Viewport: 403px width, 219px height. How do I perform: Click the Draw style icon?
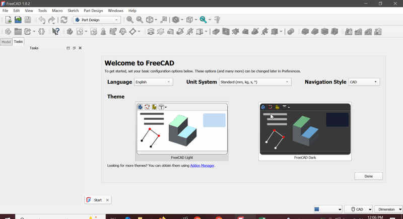176,20
